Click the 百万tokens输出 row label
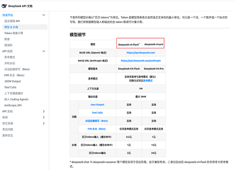 (x=97, y=153)
